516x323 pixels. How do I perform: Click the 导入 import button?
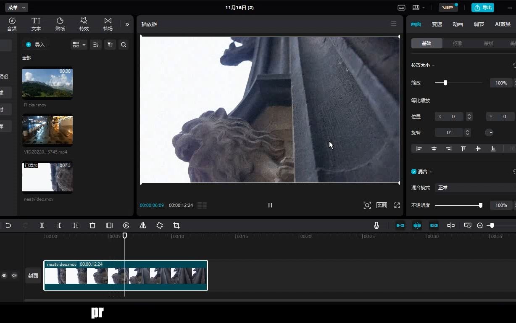click(x=36, y=45)
